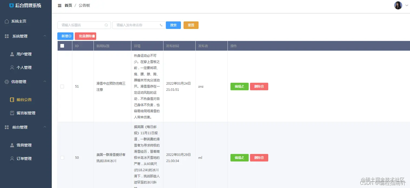Click 公告板 breadcrumb text

point(84,5)
